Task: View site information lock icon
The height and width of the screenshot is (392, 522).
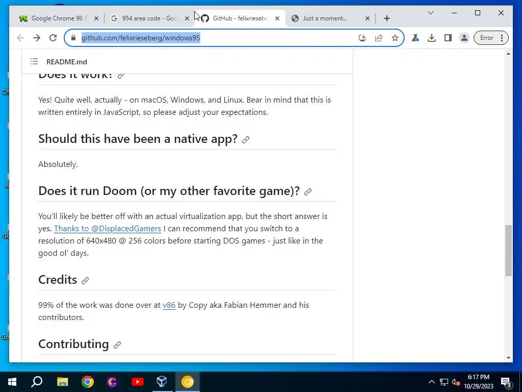Action: [x=73, y=38]
